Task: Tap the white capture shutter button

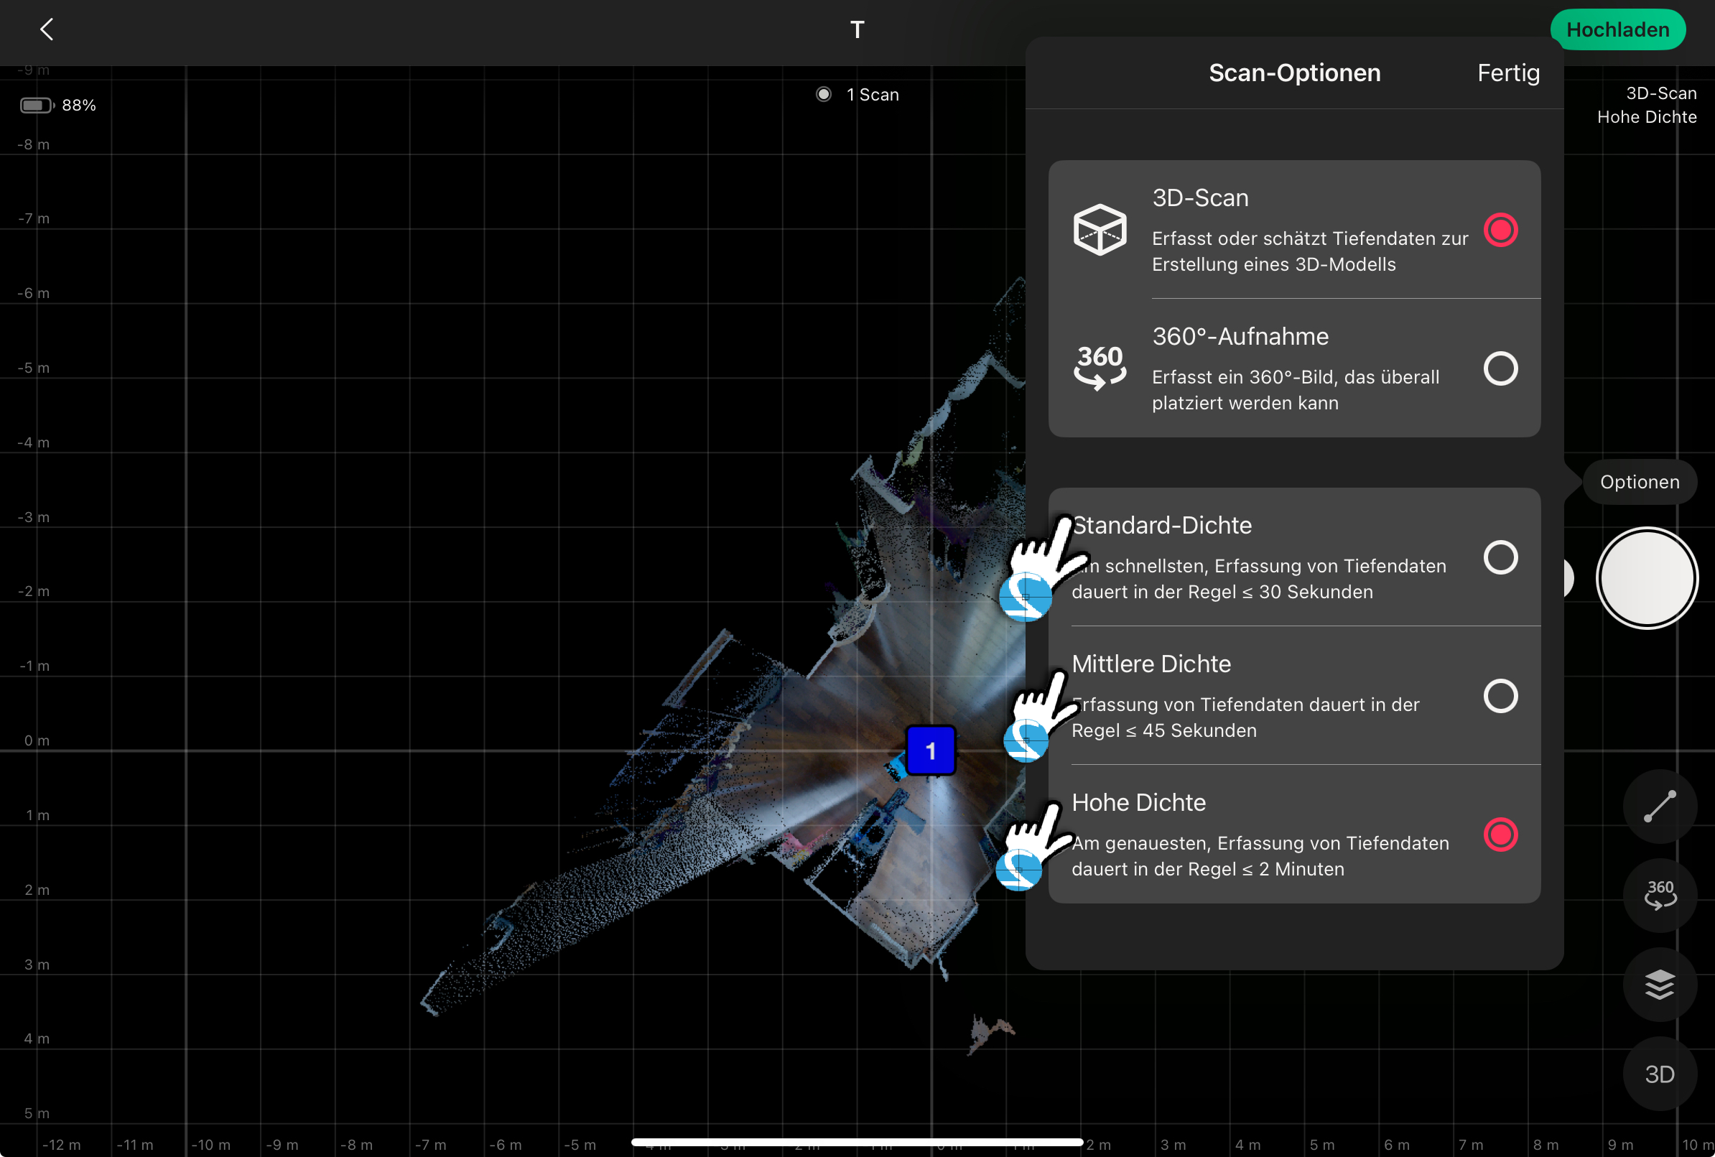Action: (x=1646, y=577)
